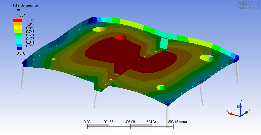Click the 806.18 (mm) label on the ruler

click(x=178, y=122)
